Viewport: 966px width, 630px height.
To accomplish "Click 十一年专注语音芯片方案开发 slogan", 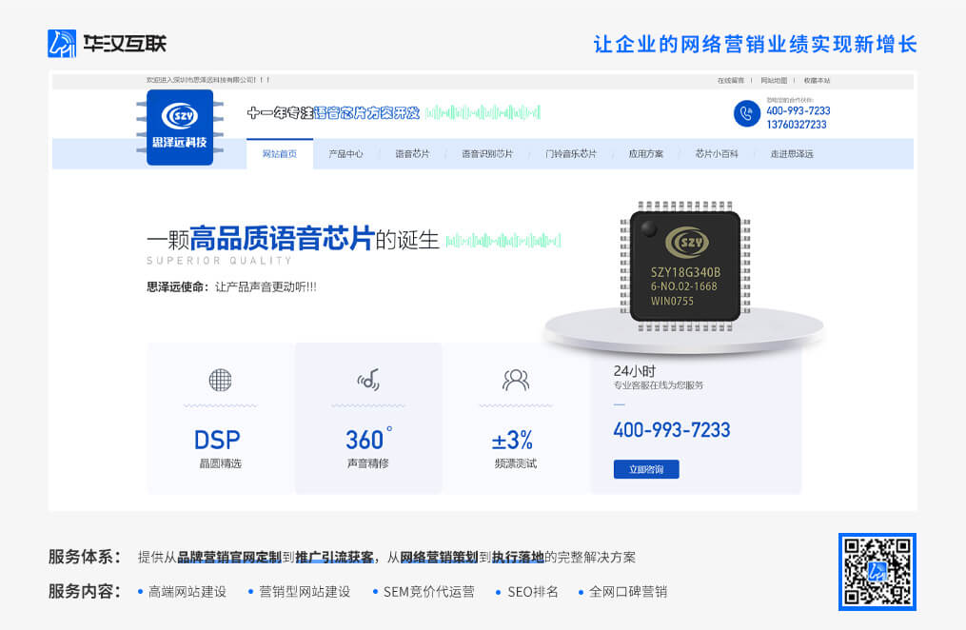I will (333, 112).
